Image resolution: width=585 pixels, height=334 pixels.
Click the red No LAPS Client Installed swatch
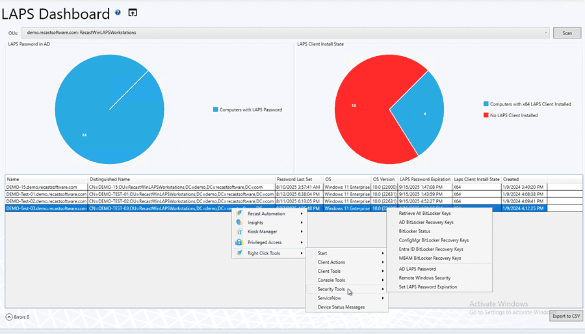[x=486, y=115]
